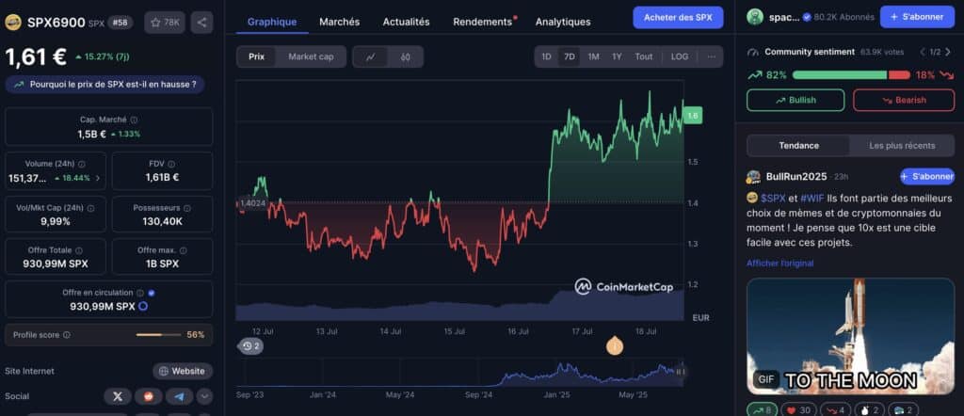Click the $SPX cashtag in post
Screen dimensions: 964x416
(x=773, y=199)
